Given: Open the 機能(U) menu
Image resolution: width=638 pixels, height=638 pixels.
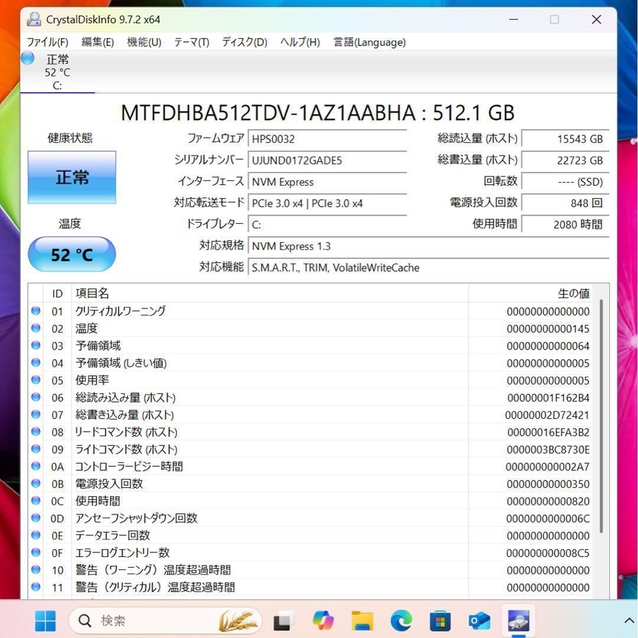Looking at the screenshot, I should [x=143, y=42].
